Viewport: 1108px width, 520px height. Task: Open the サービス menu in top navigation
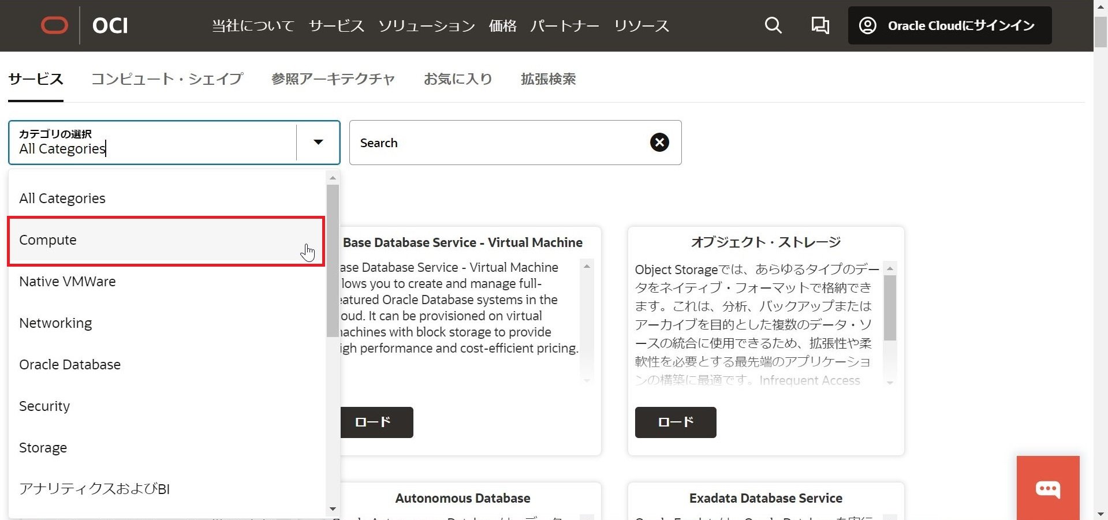point(336,26)
